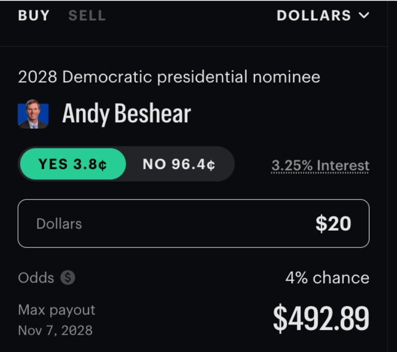Switch to the SELL tab

point(87,15)
